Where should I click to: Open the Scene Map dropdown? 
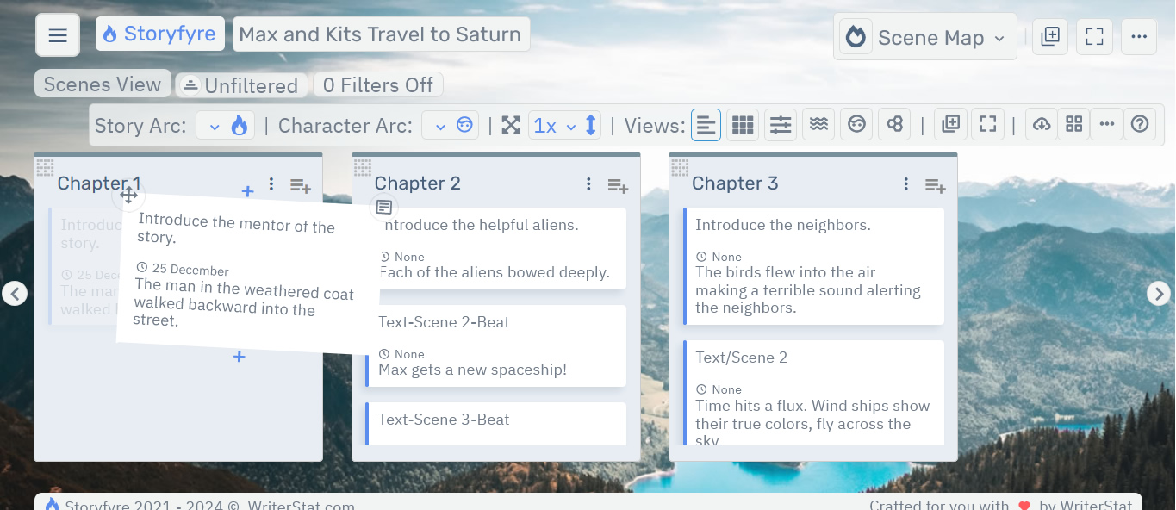925,37
